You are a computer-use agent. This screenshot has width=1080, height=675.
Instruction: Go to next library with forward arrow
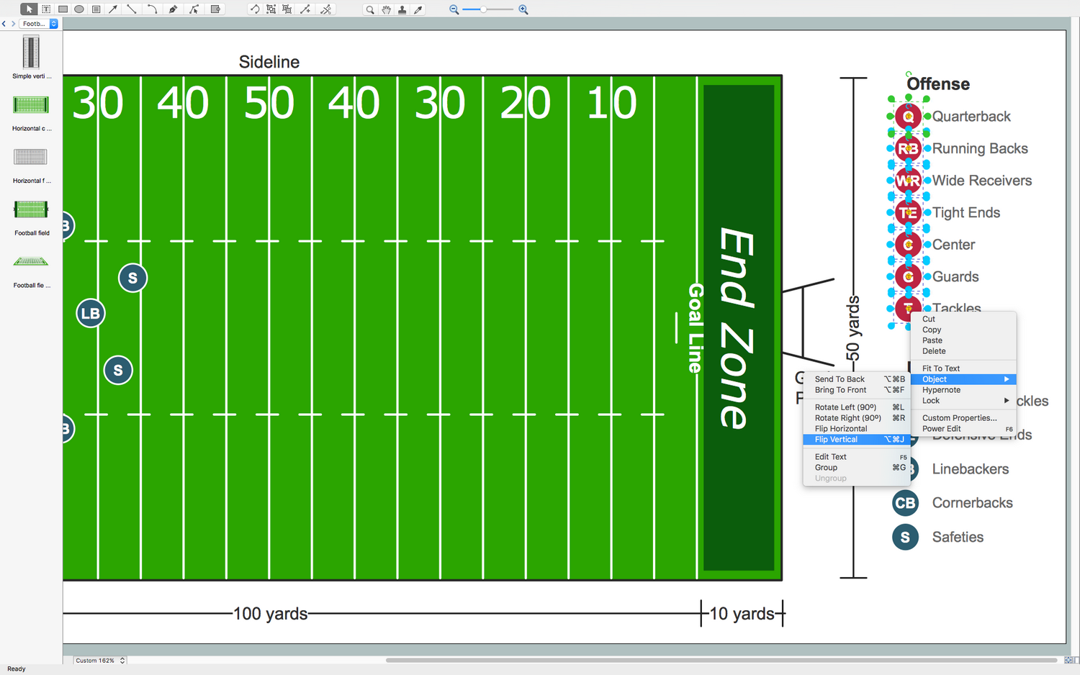click(x=13, y=24)
